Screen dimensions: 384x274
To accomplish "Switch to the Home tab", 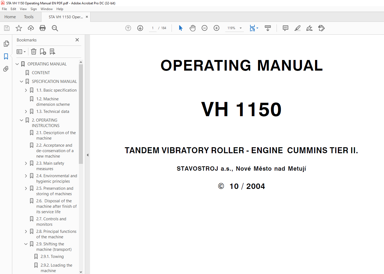I will (10, 17).
